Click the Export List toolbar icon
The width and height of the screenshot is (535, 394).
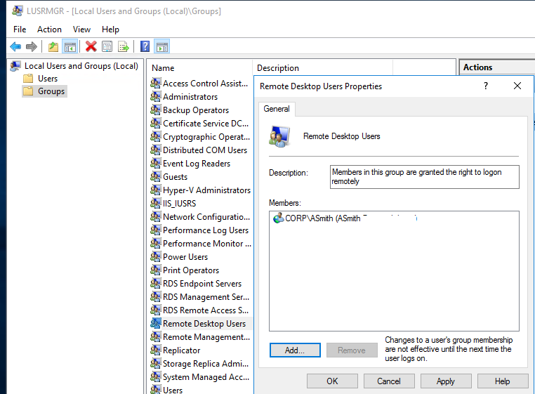pos(123,46)
